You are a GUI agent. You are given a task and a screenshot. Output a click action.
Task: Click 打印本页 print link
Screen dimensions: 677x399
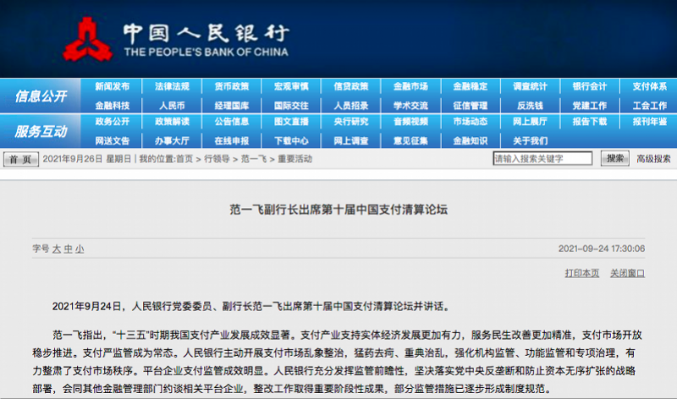pos(582,273)
